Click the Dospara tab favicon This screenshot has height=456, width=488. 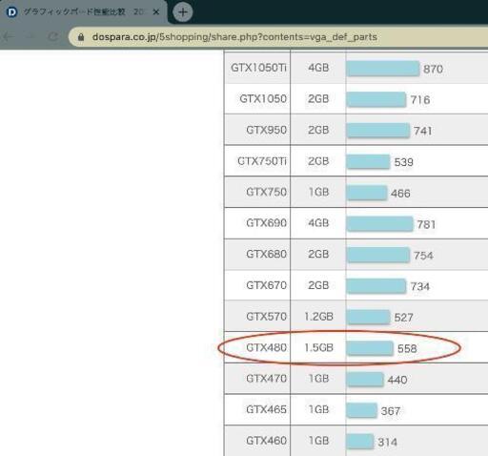click(12, 12)
